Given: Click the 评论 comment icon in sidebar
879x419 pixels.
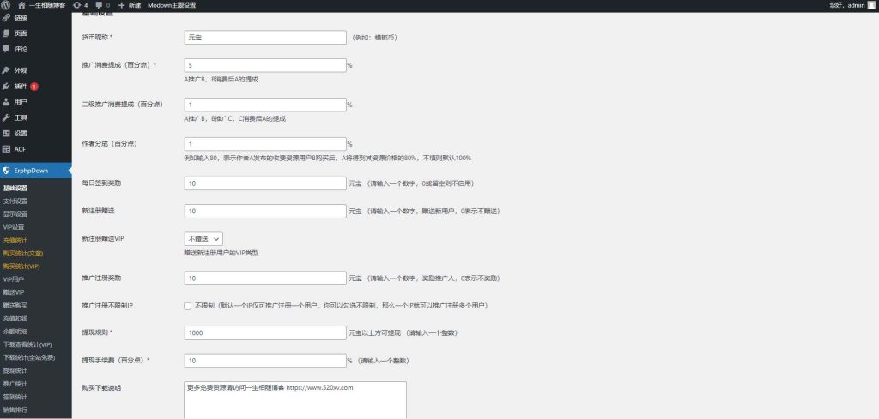Looking at the screenshot, I should tap(6, 49).
